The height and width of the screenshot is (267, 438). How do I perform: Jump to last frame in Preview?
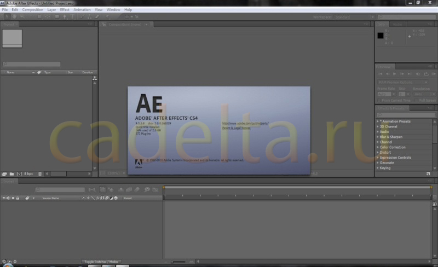tap(410, 74)
